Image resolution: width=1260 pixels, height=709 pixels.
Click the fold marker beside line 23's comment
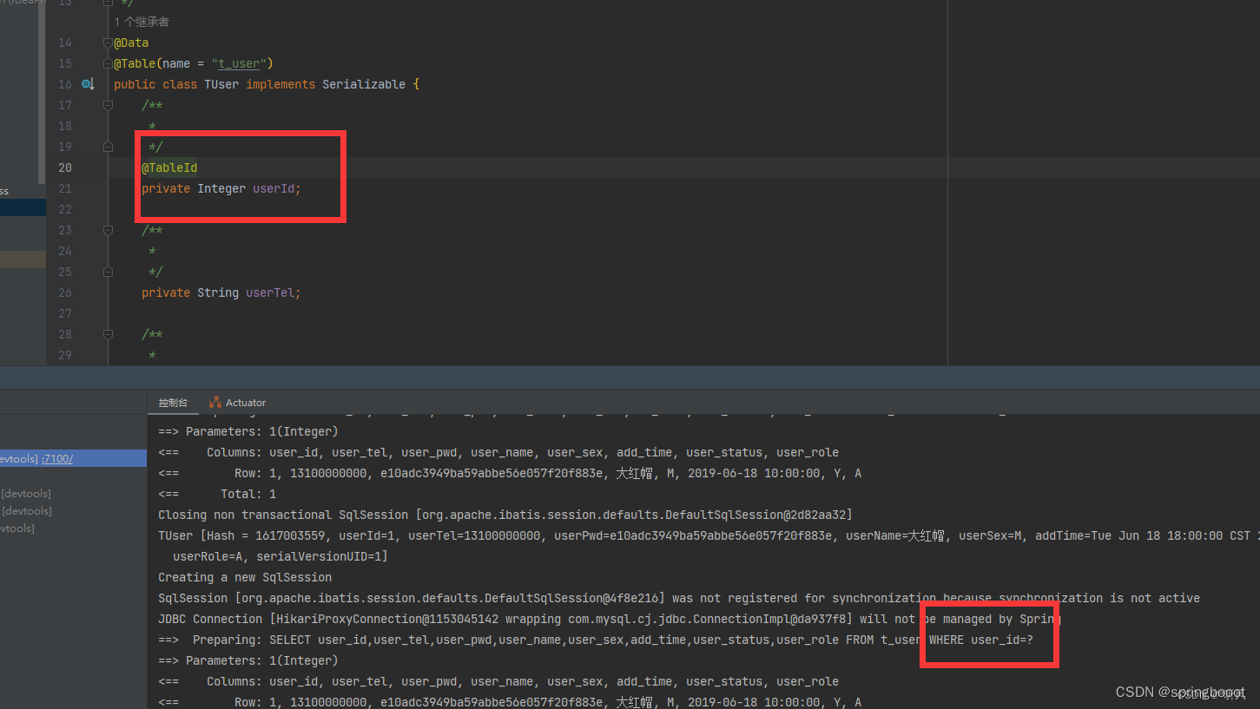tap(107, 230)
